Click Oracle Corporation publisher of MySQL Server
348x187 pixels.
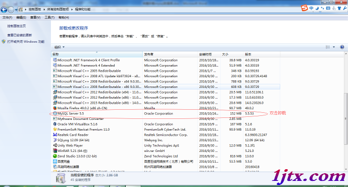pos(158,113)
